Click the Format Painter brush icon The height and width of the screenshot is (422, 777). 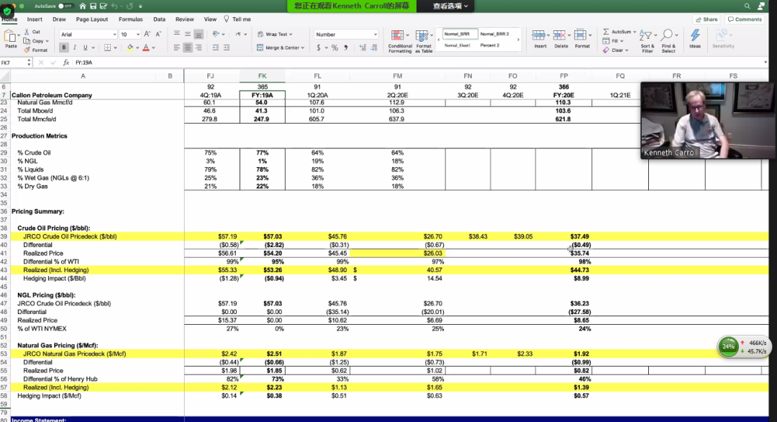click(27, 50)
